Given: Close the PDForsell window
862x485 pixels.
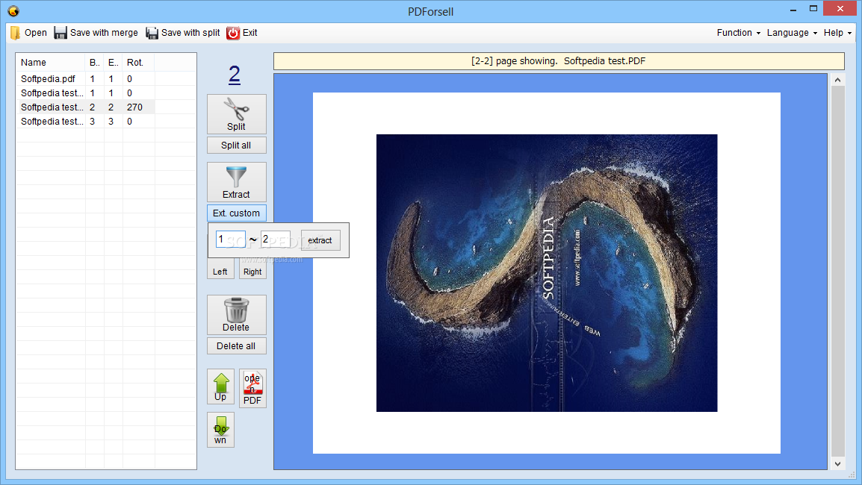Looking at the screenshot, I should click(x=840, y=9).
